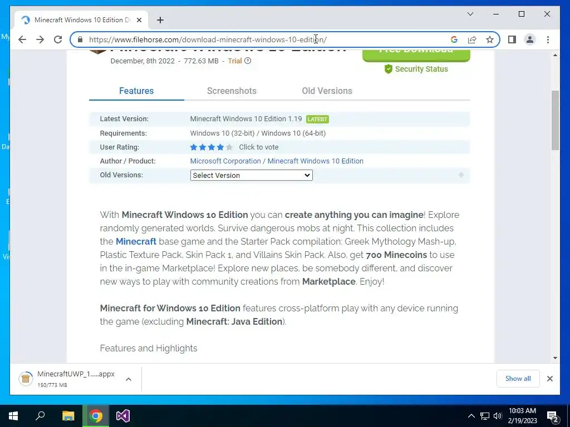Select the Minecraft Windows 10 Edition browser tab

(81, 20)
